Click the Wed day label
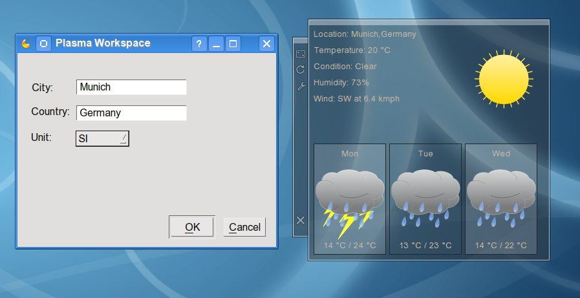 tap(501, 153)
